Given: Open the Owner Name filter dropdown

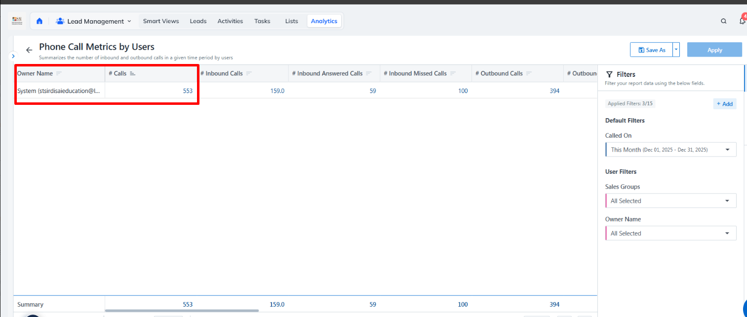Looking at the screenshot, I should click(670, 233).
